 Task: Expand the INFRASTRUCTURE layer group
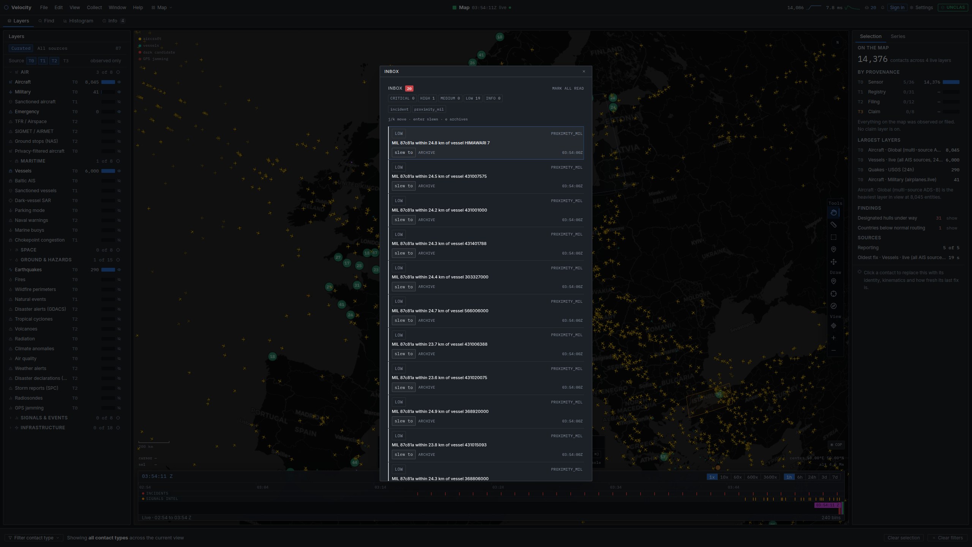coord(10,428)
